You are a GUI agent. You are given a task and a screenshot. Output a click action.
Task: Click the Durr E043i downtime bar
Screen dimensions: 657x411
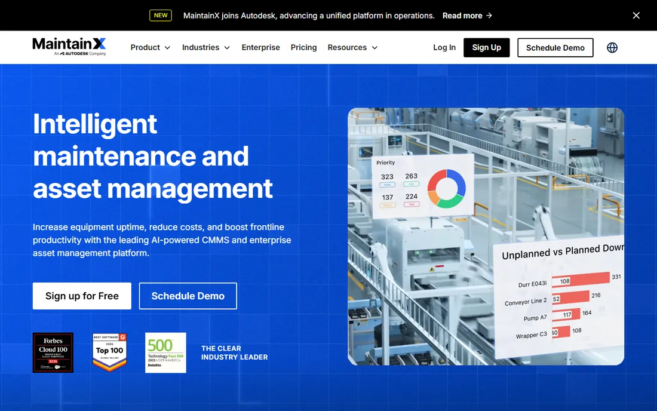[x=581, y=279]
